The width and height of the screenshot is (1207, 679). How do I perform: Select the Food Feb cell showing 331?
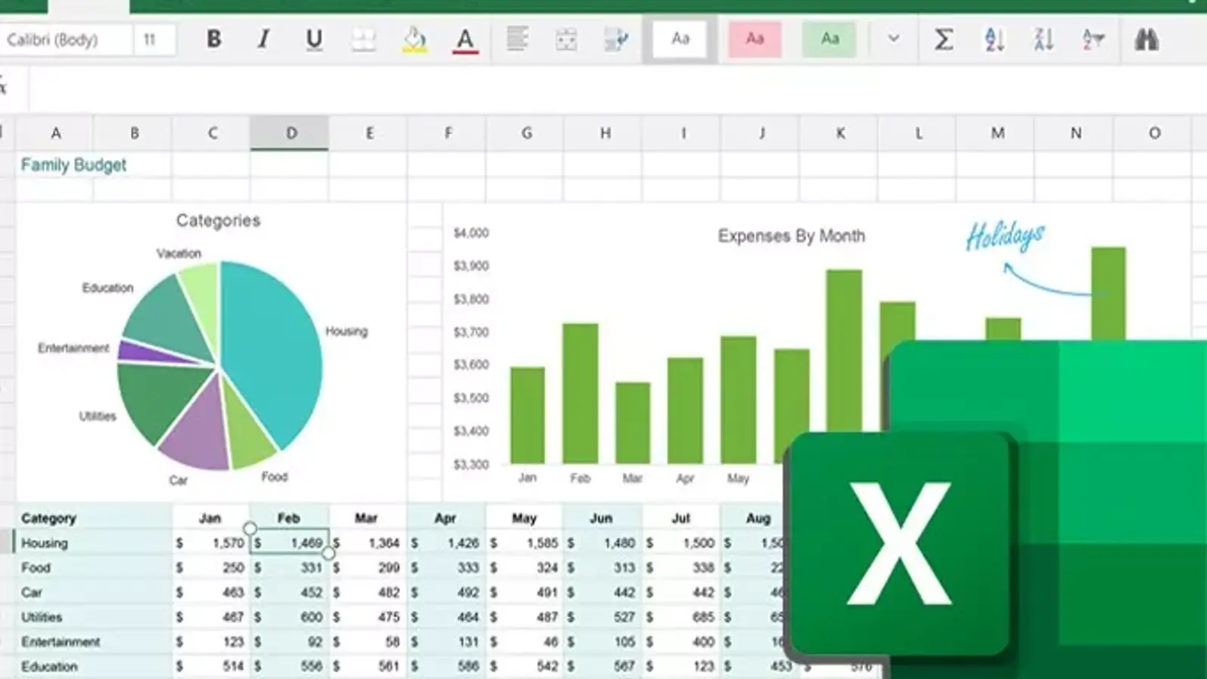click(x=290, y=567)
